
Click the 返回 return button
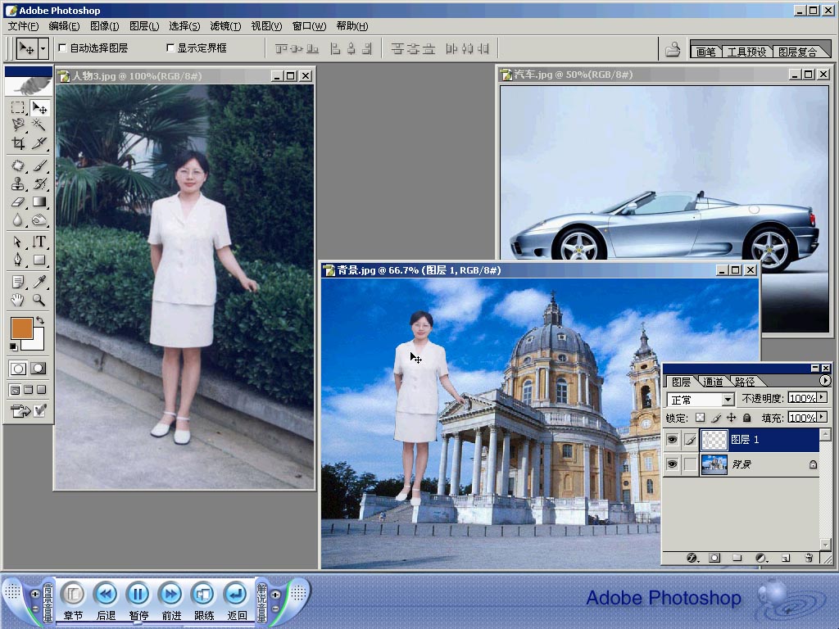click(237, 594)
